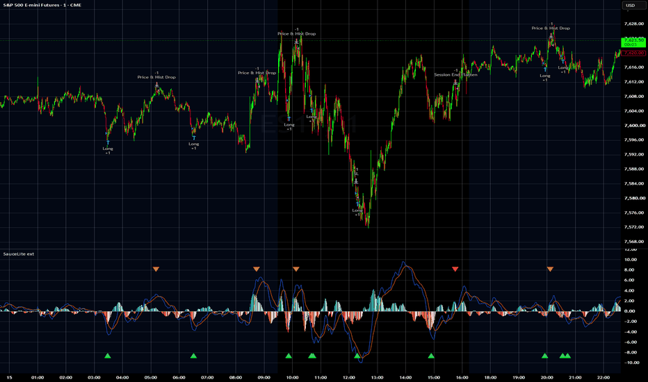Click the Price & Hist Drop label just after 10:00

297,34
